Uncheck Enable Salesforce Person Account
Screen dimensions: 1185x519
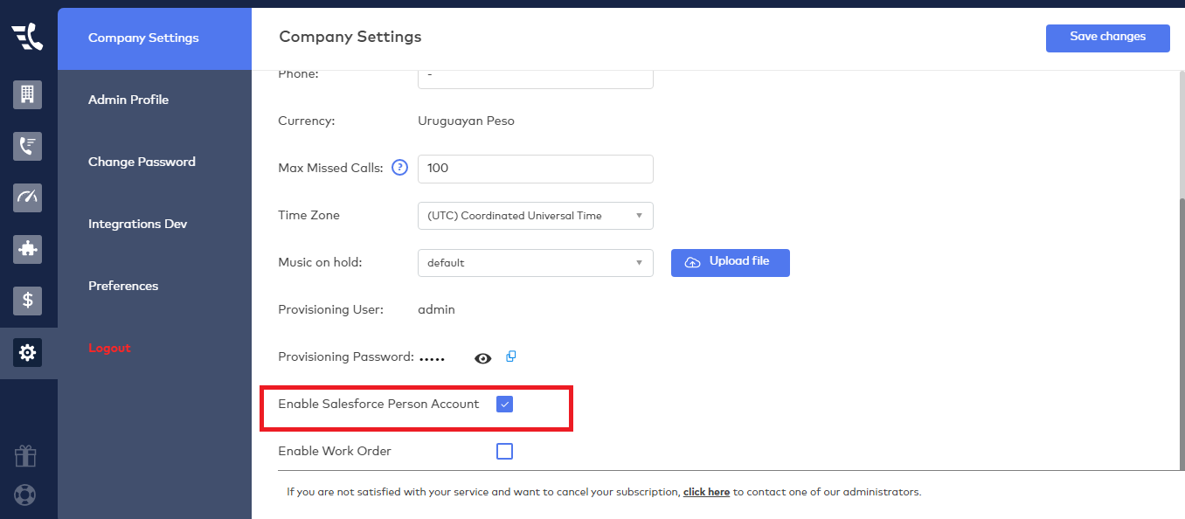(504, 405)
